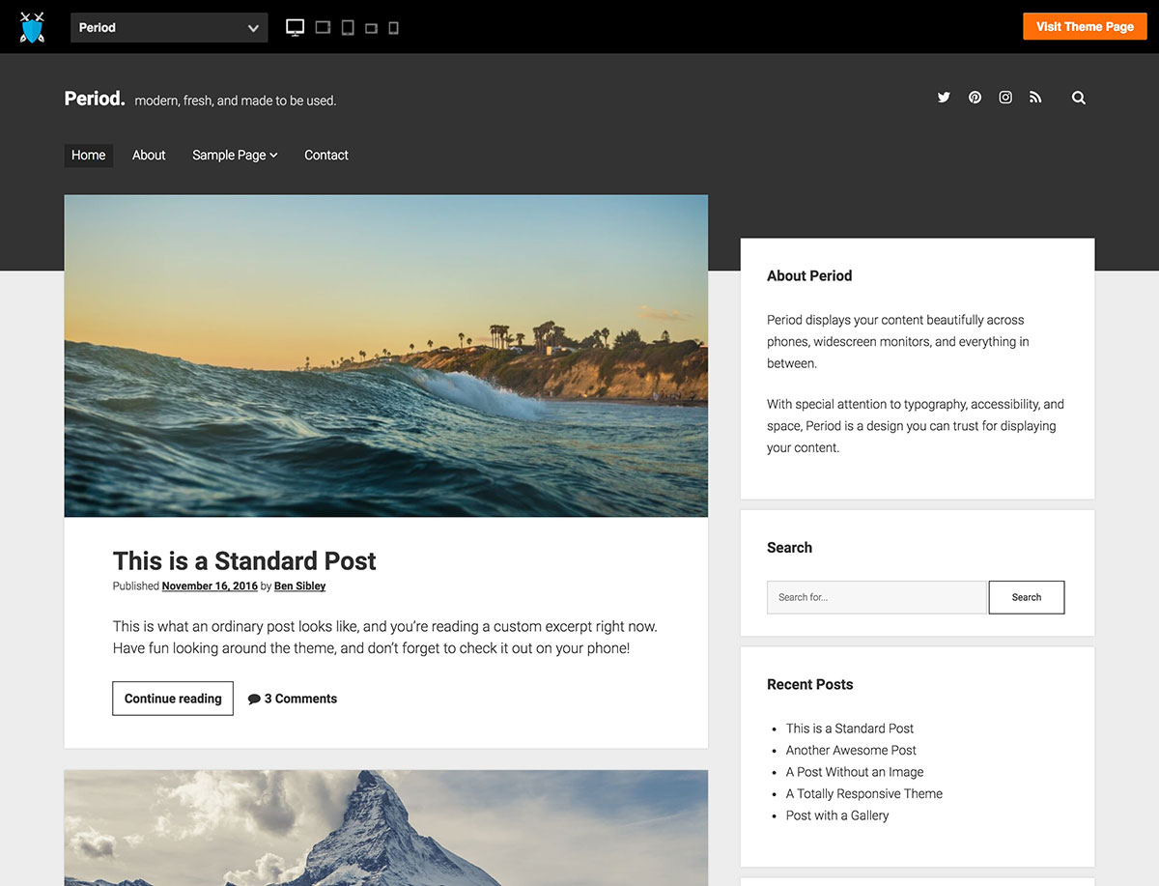Open the Period theme selector dropdown
Screen dimensions: 1159x886
[x=170, y=28]
